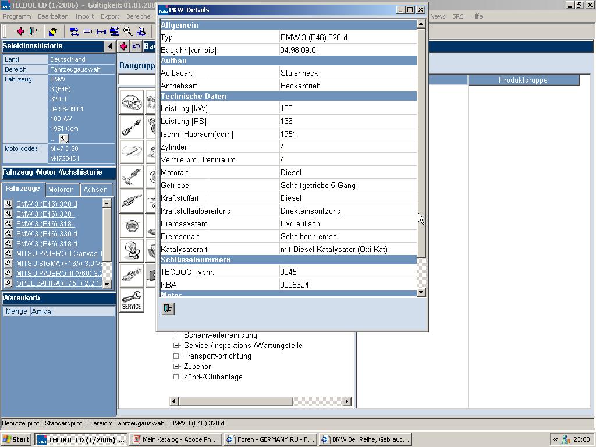Click the undo arrow beside Baugruppen header

tap(136, 47)
